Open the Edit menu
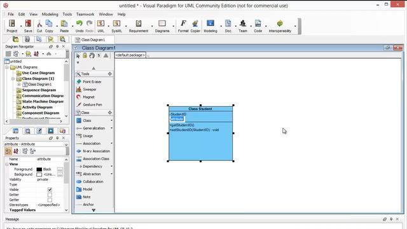Viewport: 407px width, 229px height. click(x=22, y=14)
